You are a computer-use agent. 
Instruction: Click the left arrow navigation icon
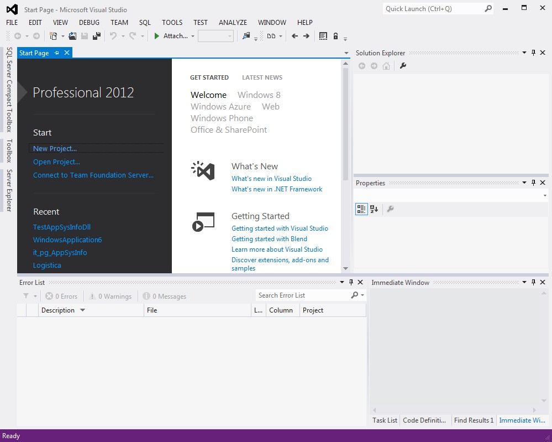click(295, 36)
